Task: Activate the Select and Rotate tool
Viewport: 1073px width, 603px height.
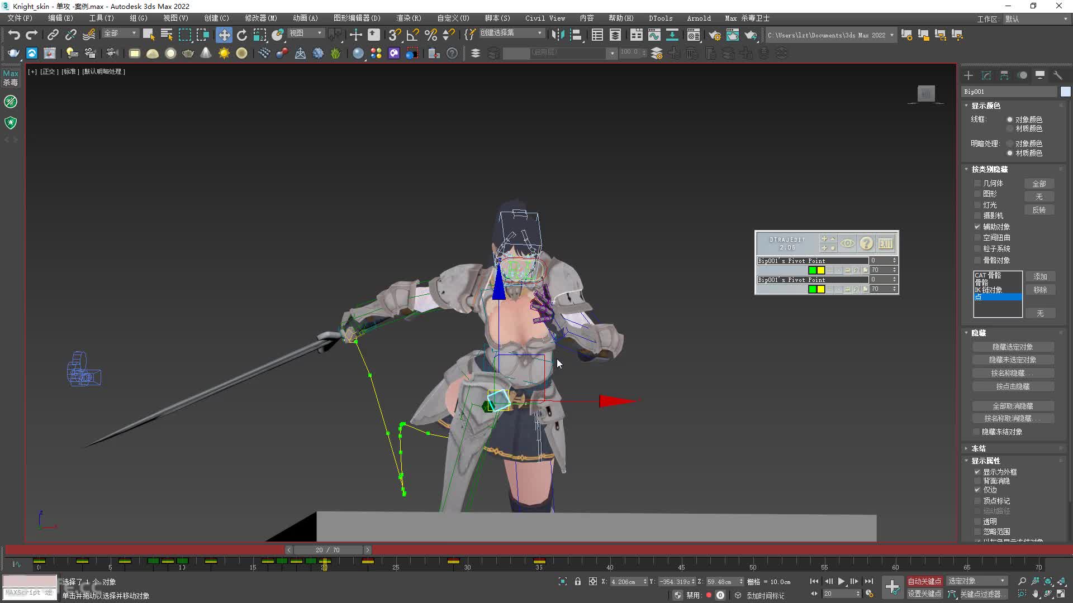Action: (x=242, y=35)
